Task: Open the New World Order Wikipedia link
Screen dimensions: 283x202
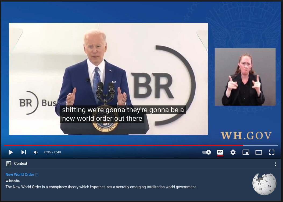Action: (x=20, y=175)
